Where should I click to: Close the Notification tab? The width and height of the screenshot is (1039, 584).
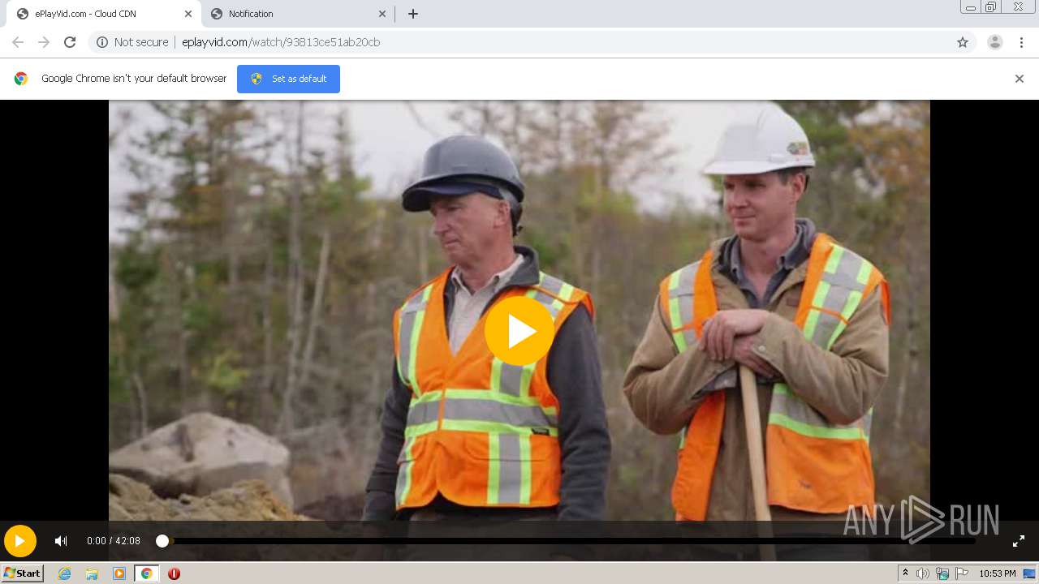click(x=382, y=14)
